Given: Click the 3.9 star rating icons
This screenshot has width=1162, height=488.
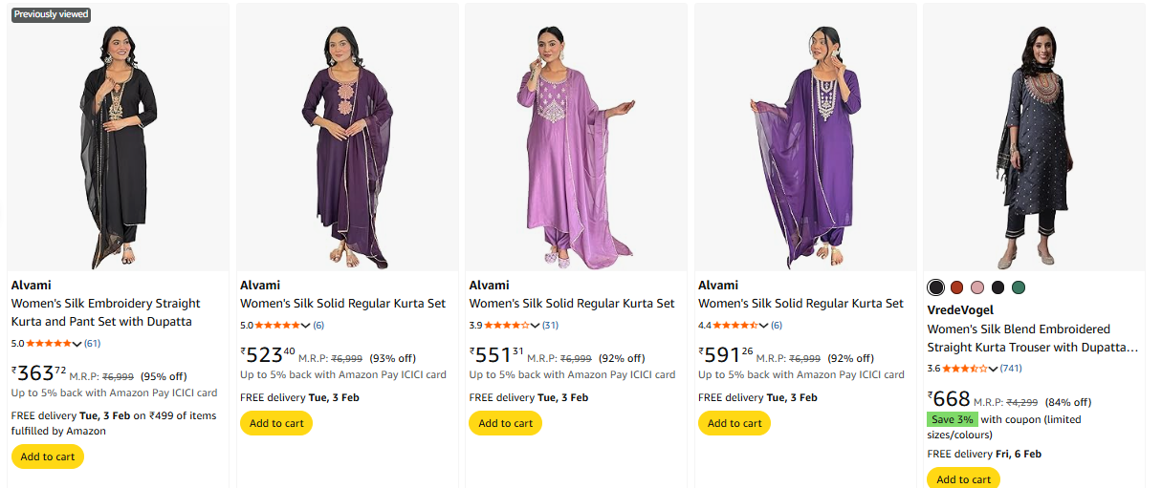Looking at the screenshot, I should coord(507,325).
